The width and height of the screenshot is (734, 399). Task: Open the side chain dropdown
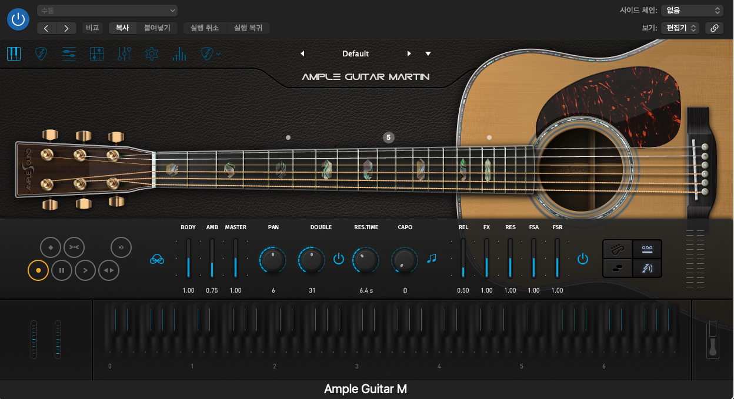tap(692, 11)
